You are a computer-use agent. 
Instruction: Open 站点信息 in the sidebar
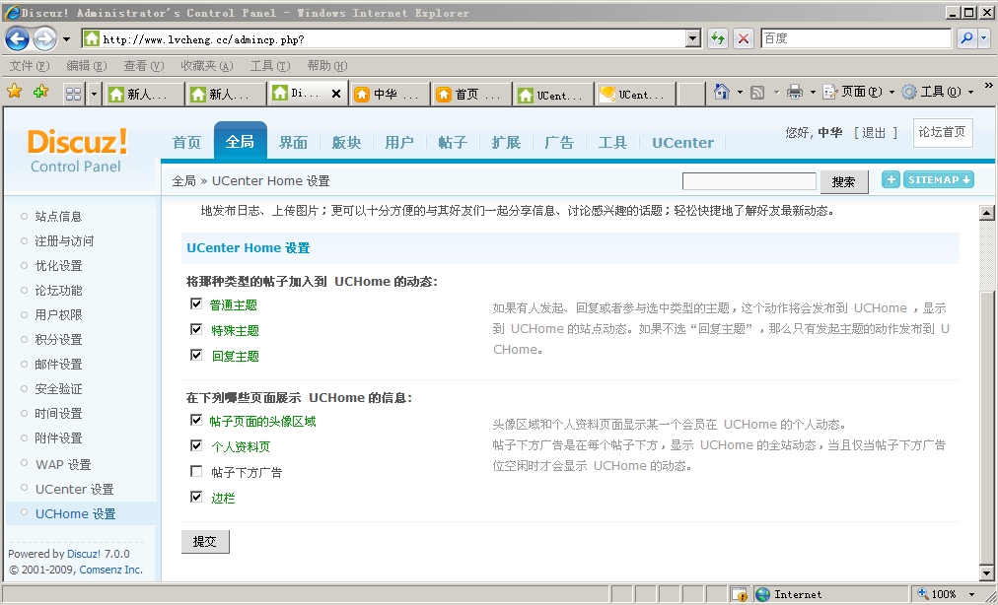coord(58,217)
